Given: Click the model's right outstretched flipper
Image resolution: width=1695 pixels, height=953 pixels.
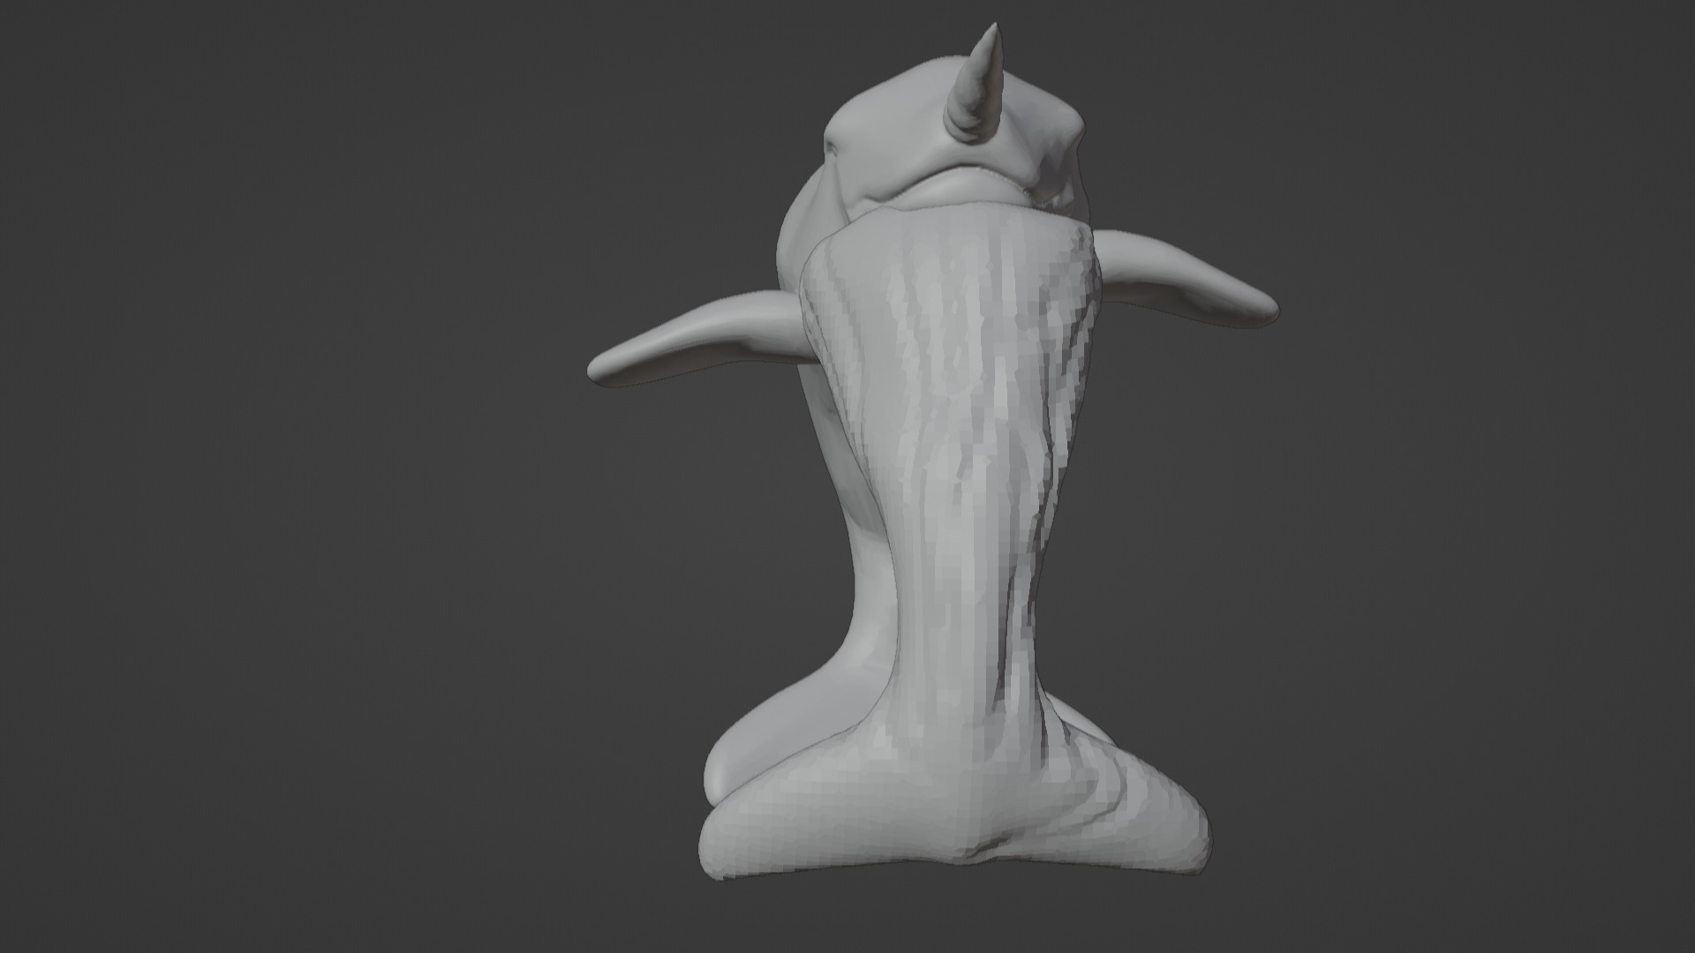Looking at the screenshot, I should pos(1187,278).
